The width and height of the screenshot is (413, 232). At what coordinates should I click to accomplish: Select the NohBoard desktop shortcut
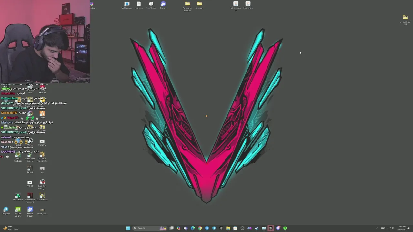tap(127, 5)
